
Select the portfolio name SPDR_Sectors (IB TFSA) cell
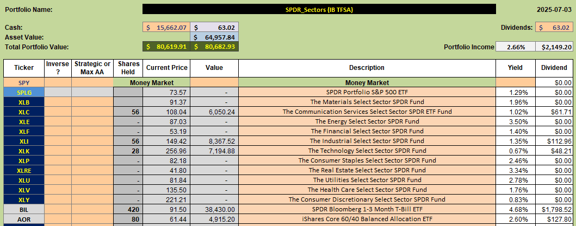pos(319,10)
